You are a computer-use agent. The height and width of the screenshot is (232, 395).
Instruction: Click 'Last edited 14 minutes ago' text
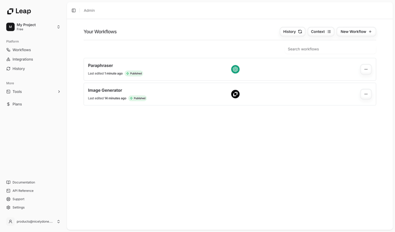point(107,98)
